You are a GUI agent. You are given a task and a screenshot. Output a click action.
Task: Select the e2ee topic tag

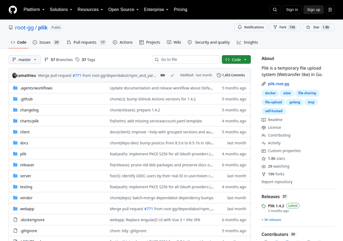287,93
